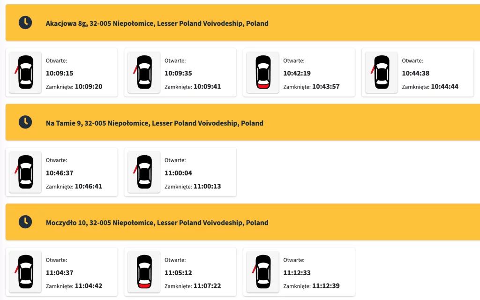Viewport: 480px width, 300px height.
Task: Select car door icon opened at 10:44:38
Action: (x=382, y=72)
